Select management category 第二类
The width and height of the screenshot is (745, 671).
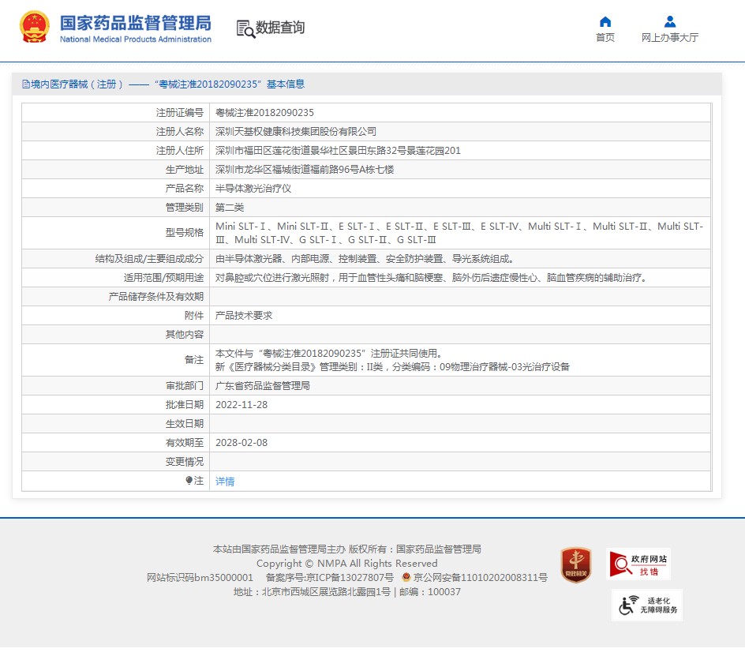[230, 208]
